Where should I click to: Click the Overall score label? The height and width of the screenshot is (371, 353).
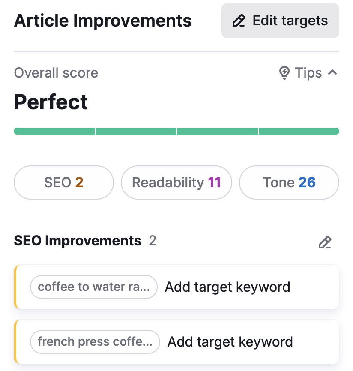56,73
